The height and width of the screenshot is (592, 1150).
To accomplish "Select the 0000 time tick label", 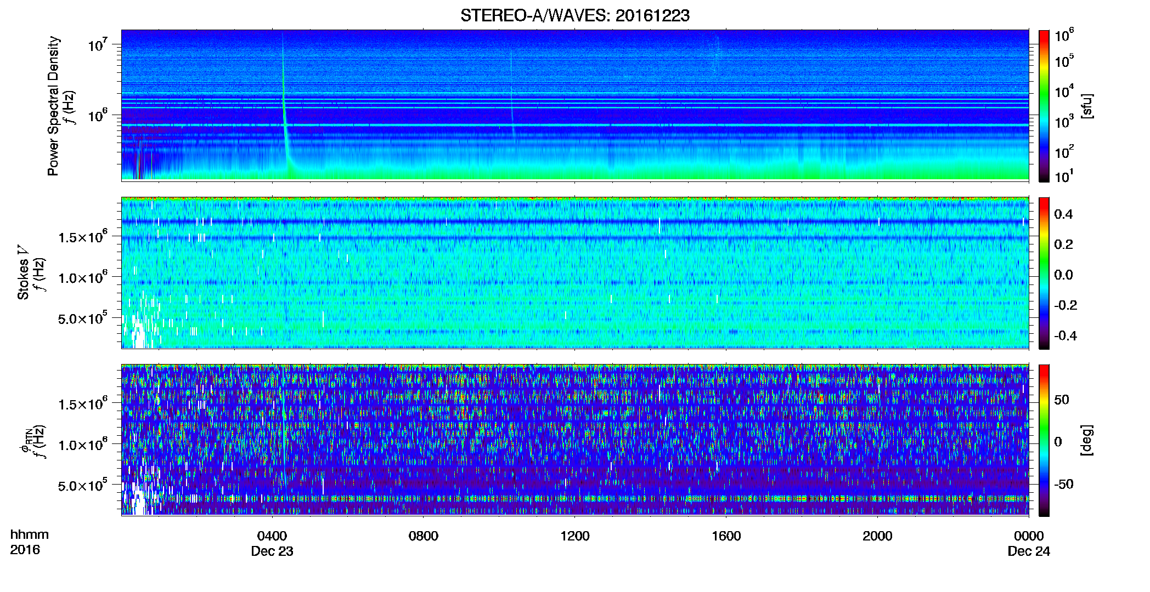I will [x=1029, y=536].
